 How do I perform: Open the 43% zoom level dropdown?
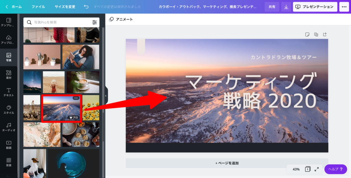[296, 169]
